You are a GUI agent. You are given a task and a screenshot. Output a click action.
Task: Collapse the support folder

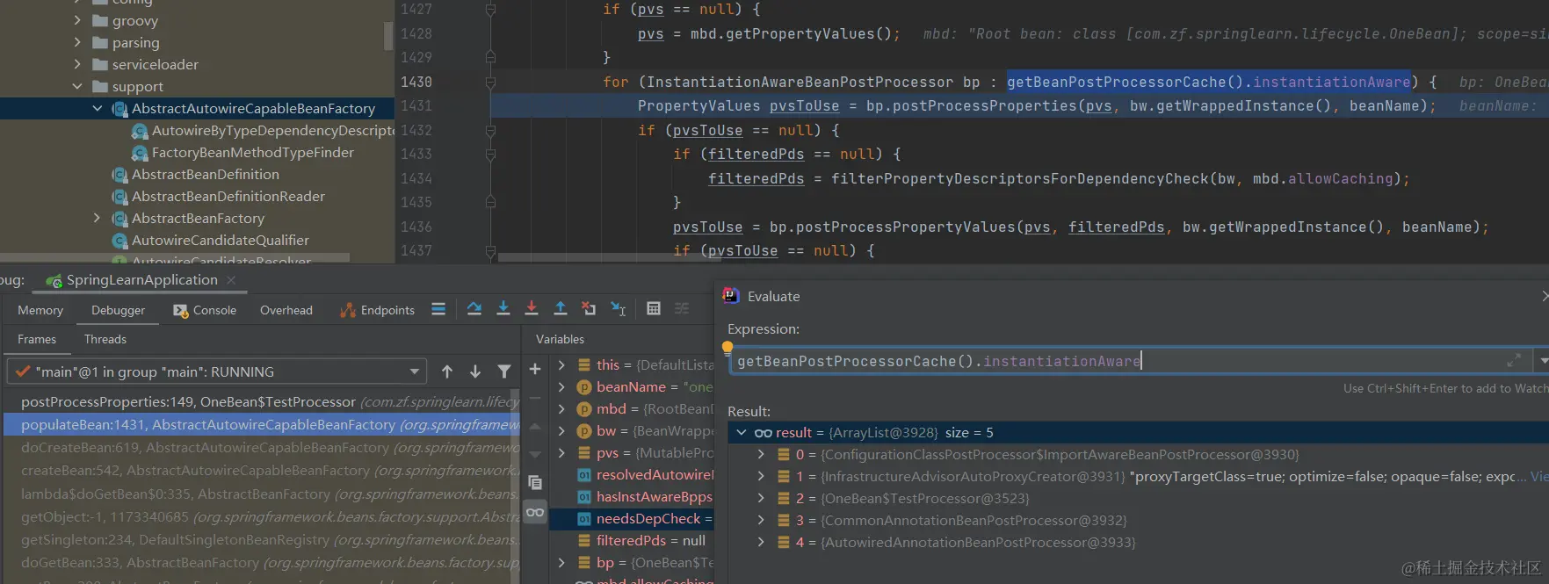pyautogui.click(x=77, y=86)
